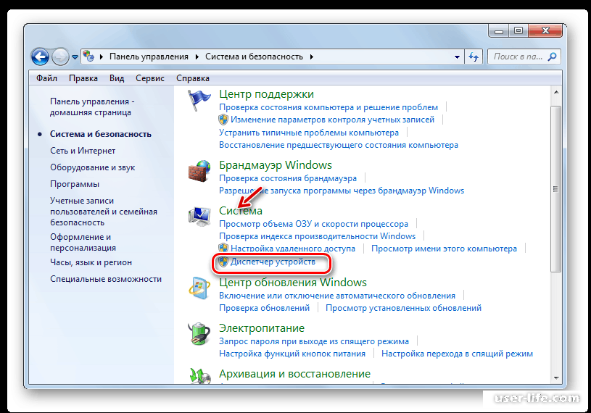Open the address bar history dropdown
The image size is (591, 413).
(x=457, y=57)
